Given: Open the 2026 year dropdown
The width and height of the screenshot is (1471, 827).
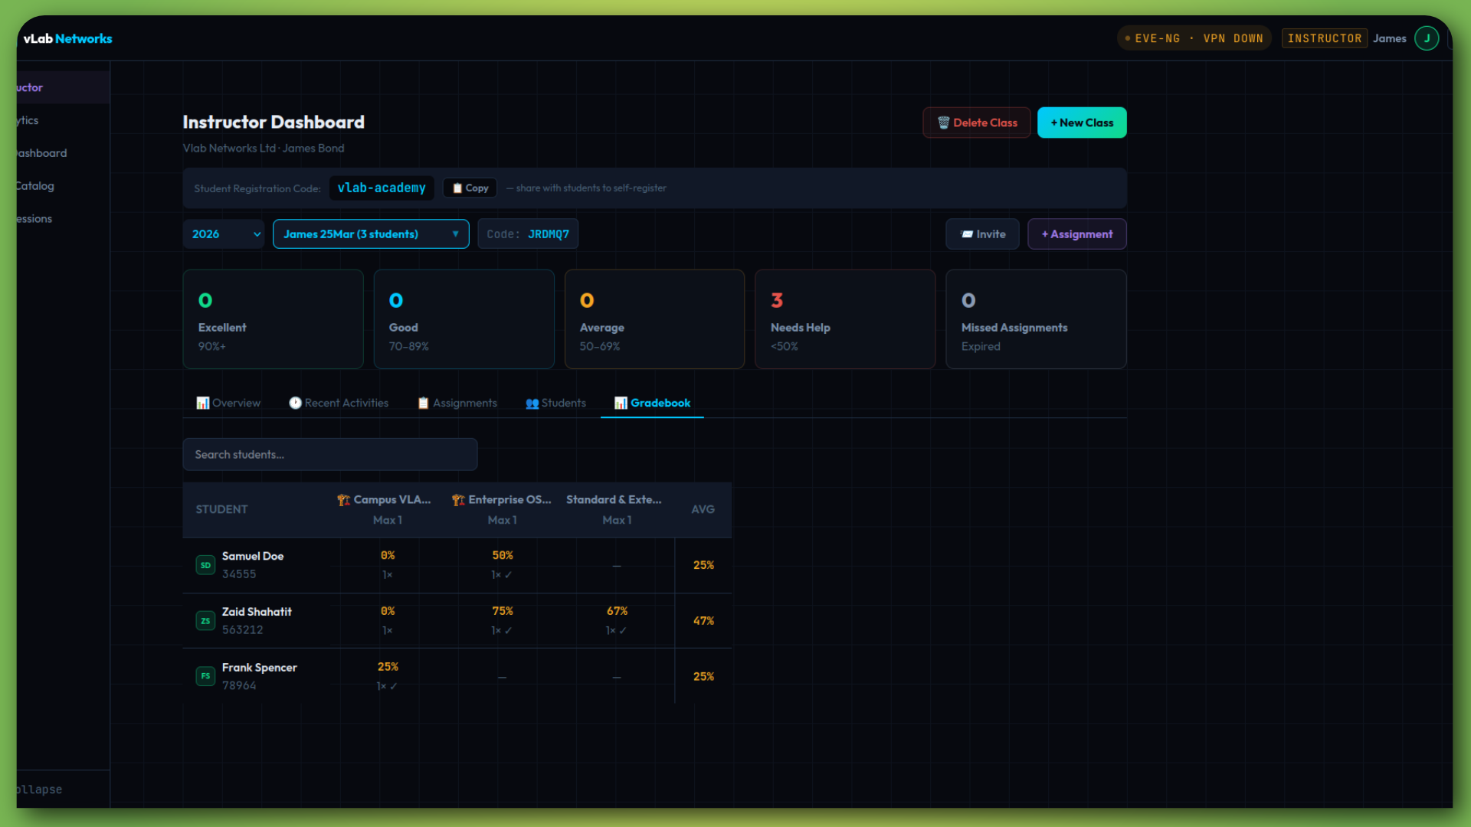Looking at the screenshot, I should tap(224, 234).
